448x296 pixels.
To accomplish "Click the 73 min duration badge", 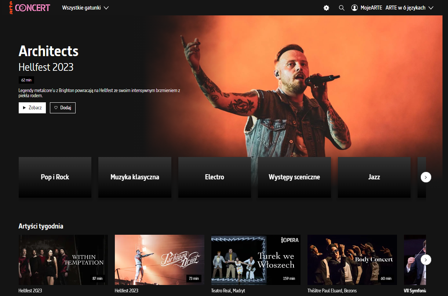I will pyautogui.click(x=194, y=278).
